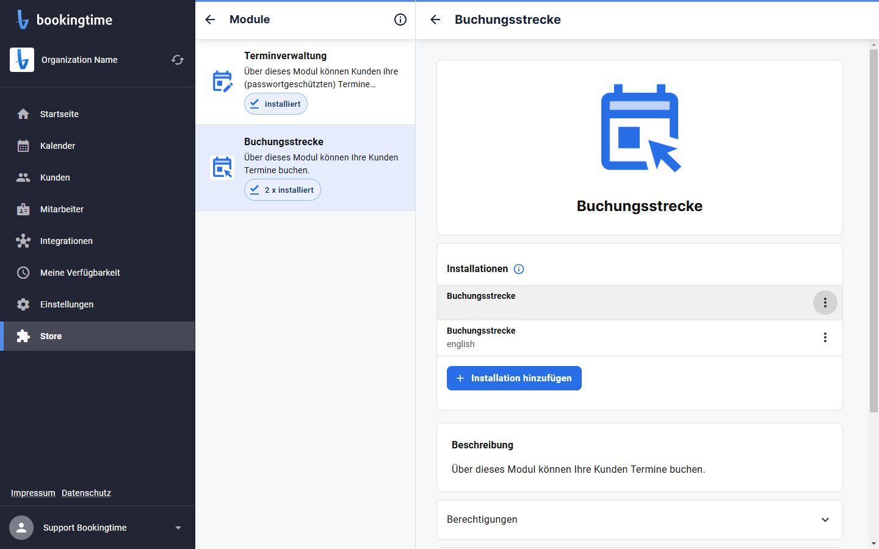Select the Terminverwaltung module title
This screenshot has height=549, width=879.
(x=286, y=56)
